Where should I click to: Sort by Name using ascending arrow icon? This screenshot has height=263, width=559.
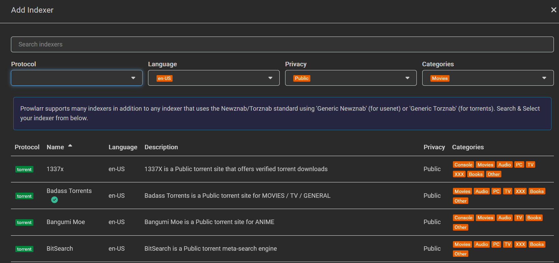70,146
